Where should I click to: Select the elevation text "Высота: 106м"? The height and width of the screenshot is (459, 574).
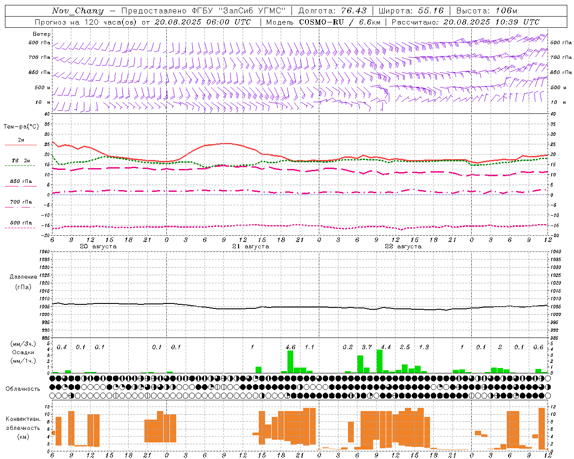(487, 11)
